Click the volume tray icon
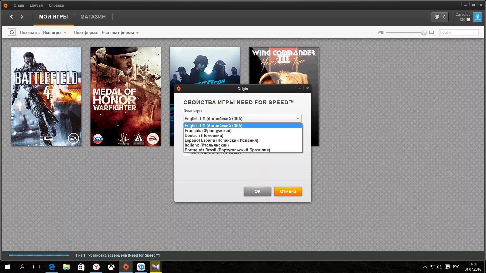 440,267
